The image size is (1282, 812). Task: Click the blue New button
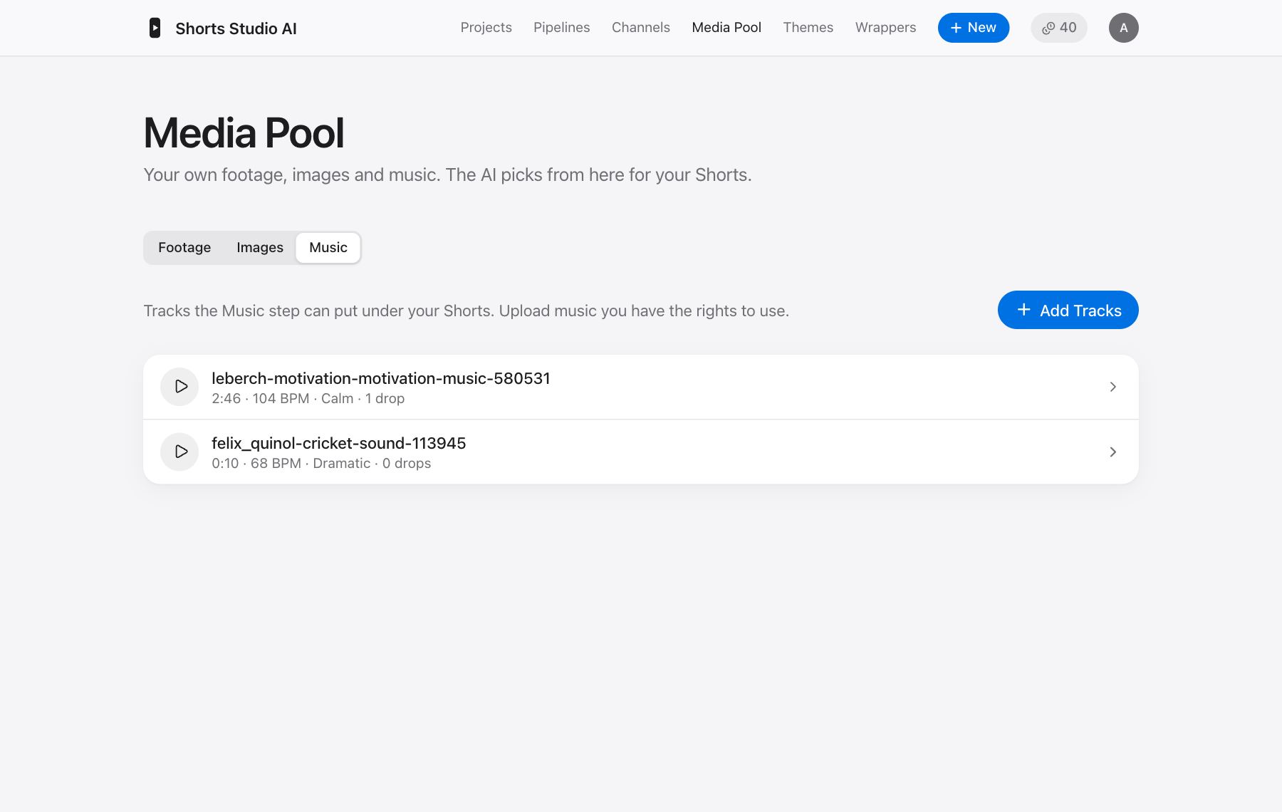[x=973, y=28]
